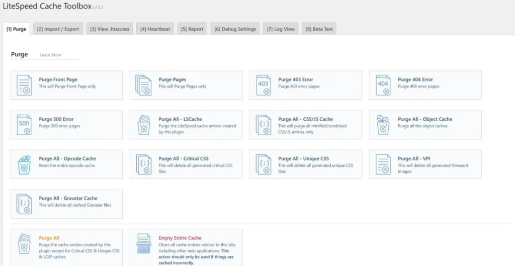515x266 pixels.
Task: Open the [2] Import / Export tab
Action: [x=58, y=29]
